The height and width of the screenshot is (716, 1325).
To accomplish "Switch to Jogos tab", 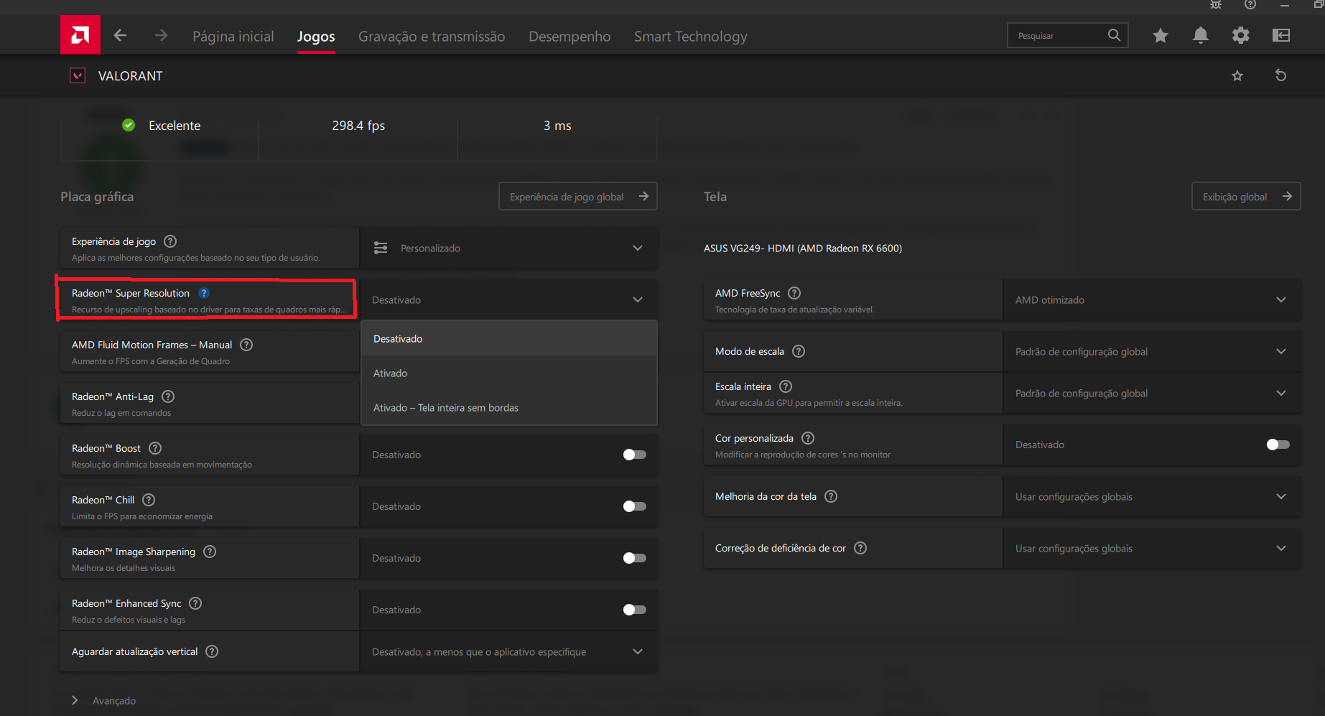I will click(316, 36).
